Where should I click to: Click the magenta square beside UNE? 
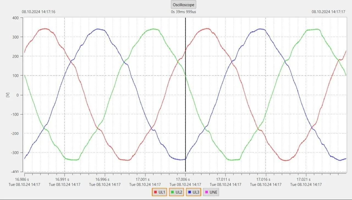point(206,192)
